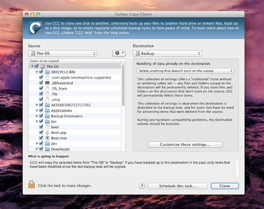Expand the Backup Extensions folder
The height and width of the screenshot is (209, 264).
click(x=37, y=116)
